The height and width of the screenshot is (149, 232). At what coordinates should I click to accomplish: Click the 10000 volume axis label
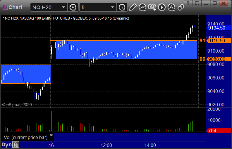(214, 120)
